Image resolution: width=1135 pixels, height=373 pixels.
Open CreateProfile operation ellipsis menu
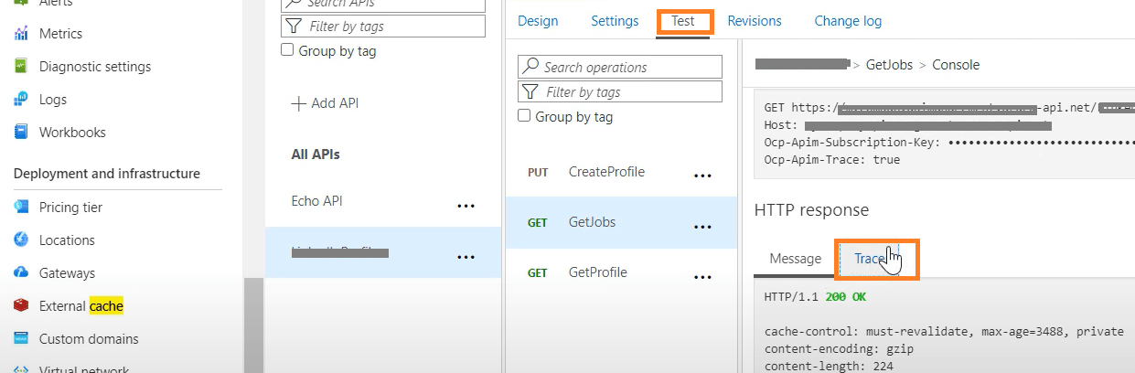point(702,176)
